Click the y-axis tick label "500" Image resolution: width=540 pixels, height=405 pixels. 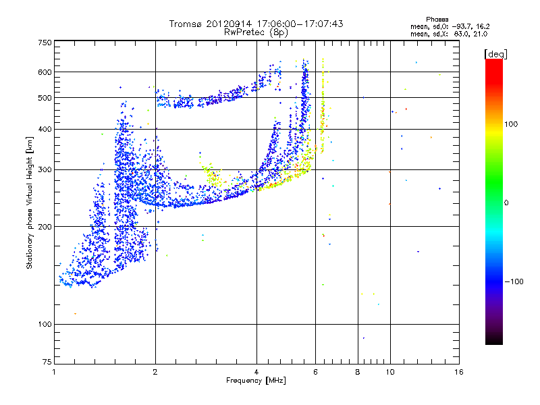45,98
